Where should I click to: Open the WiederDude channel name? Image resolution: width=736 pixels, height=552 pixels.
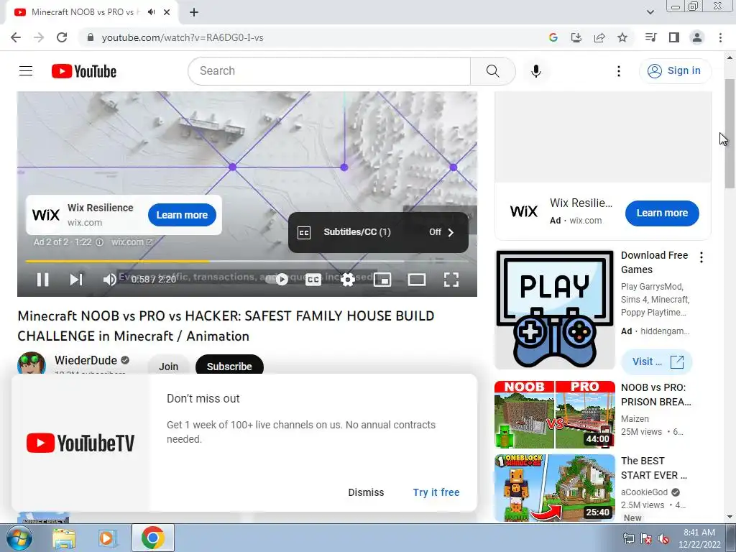click(86, 360)
